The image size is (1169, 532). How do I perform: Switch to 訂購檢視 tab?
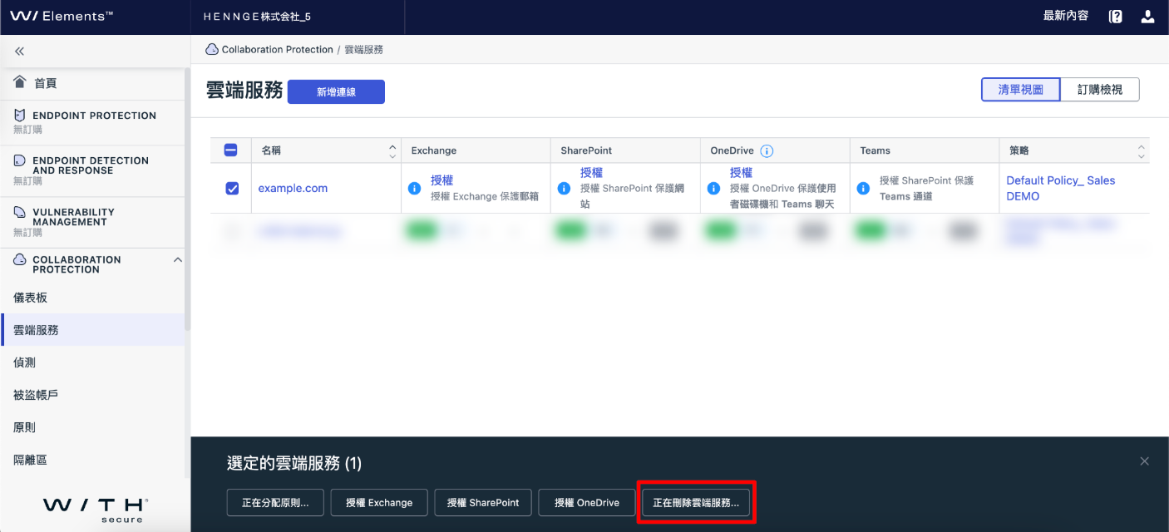[1100, 90]
